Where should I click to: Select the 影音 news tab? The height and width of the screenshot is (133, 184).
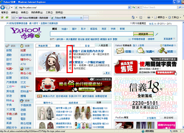(87, 46)
